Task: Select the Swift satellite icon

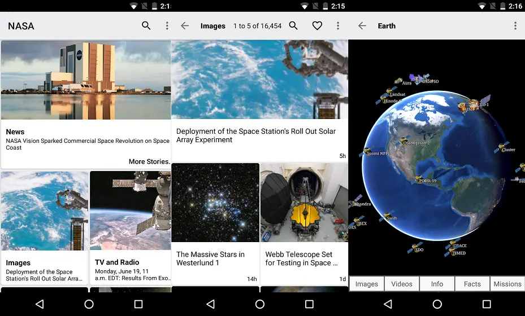Action: click(387, 216)
